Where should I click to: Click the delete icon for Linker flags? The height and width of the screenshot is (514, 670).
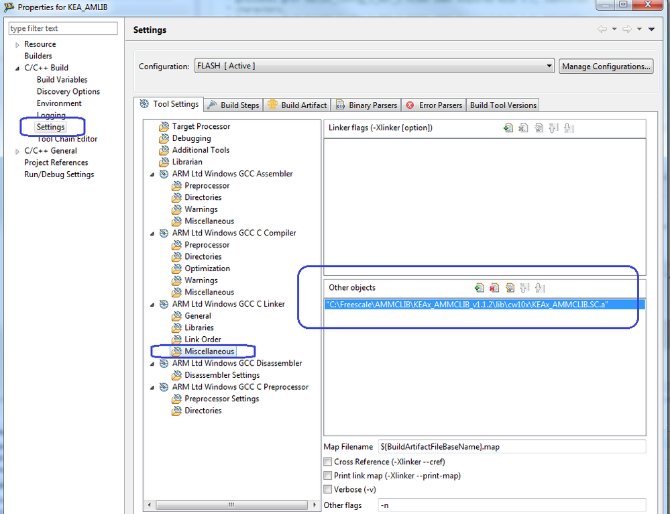tap(523, 128)
